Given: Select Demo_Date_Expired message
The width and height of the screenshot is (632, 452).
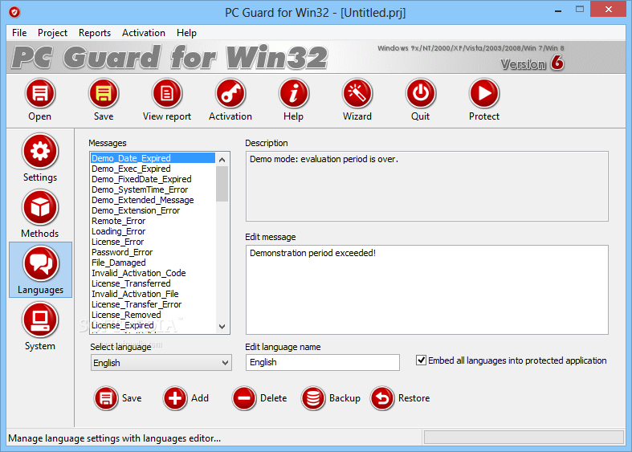Looking at the screenshot, I should coord(153,158).
